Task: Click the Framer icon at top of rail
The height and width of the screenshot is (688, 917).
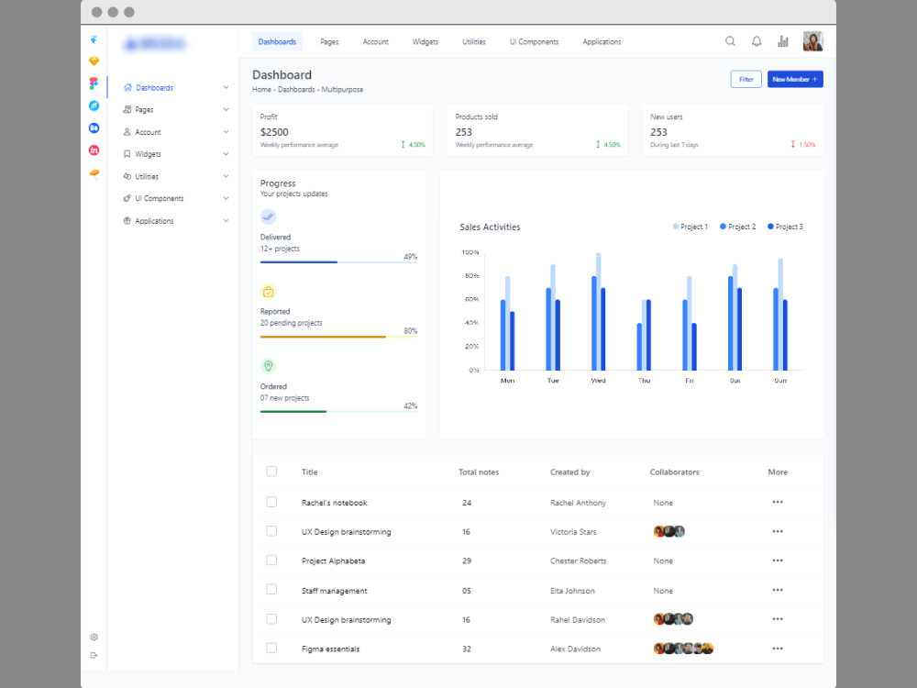Action: pyautogui.click(x=94, y=39)
